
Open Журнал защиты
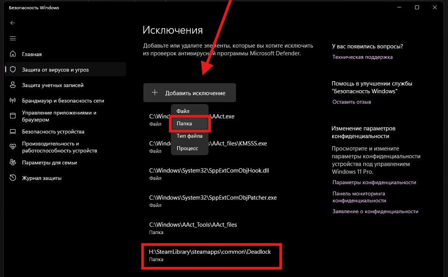pyautogui.click(x=65, y=178)
